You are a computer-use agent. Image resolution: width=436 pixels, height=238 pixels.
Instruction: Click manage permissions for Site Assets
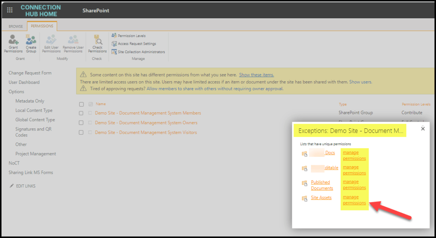[354, 200]
